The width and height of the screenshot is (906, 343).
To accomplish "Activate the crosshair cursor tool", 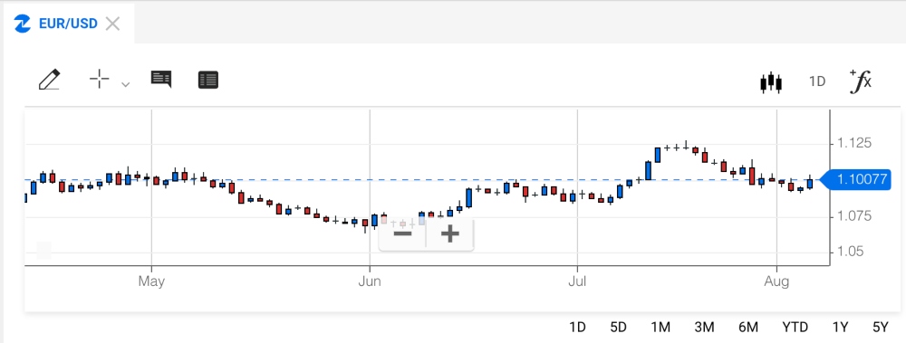I will click(100, 79).
